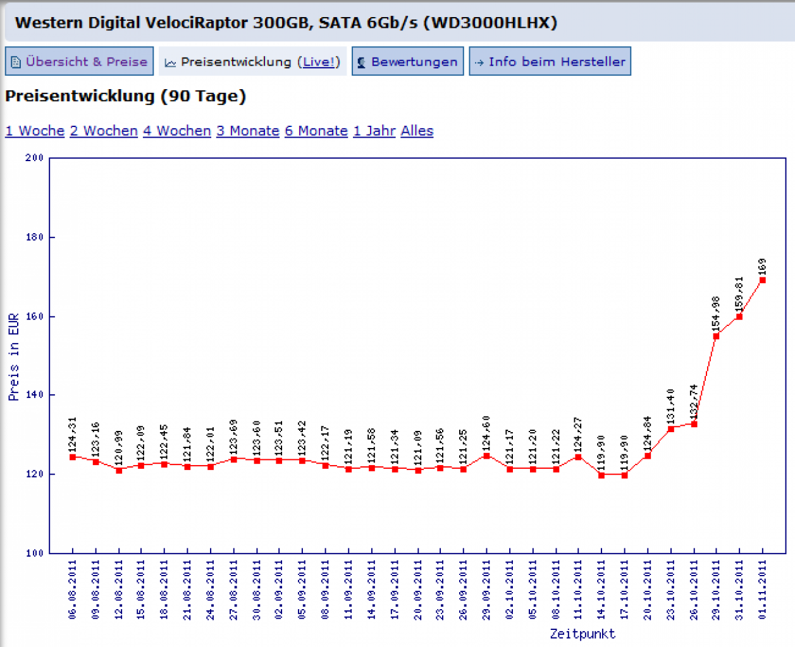
Task: Follow the Live! link
Action: (319, 62)
